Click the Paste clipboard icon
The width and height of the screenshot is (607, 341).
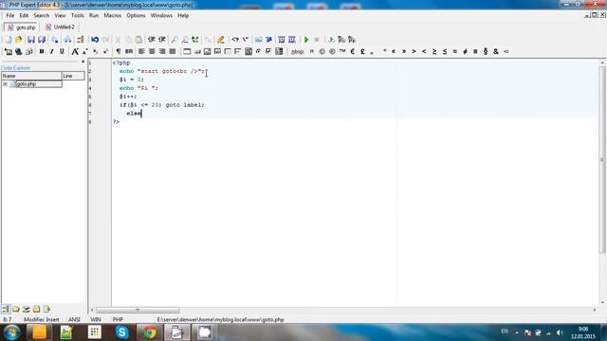[138, 40]
